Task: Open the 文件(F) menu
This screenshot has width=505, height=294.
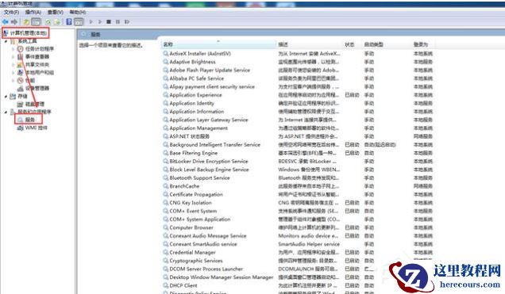Action: (x=12, y=12)
